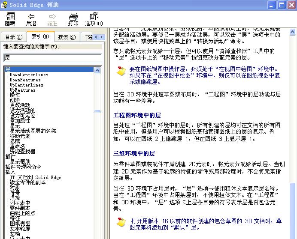The image size is (297, 239).
Task: Select the 操作 index entry
Action: pyautogui.click(x=15, y=95)
